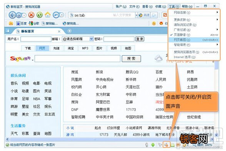Click the 登录 button
The height and width of the screenshot is (151, 226).
(140, 39)
